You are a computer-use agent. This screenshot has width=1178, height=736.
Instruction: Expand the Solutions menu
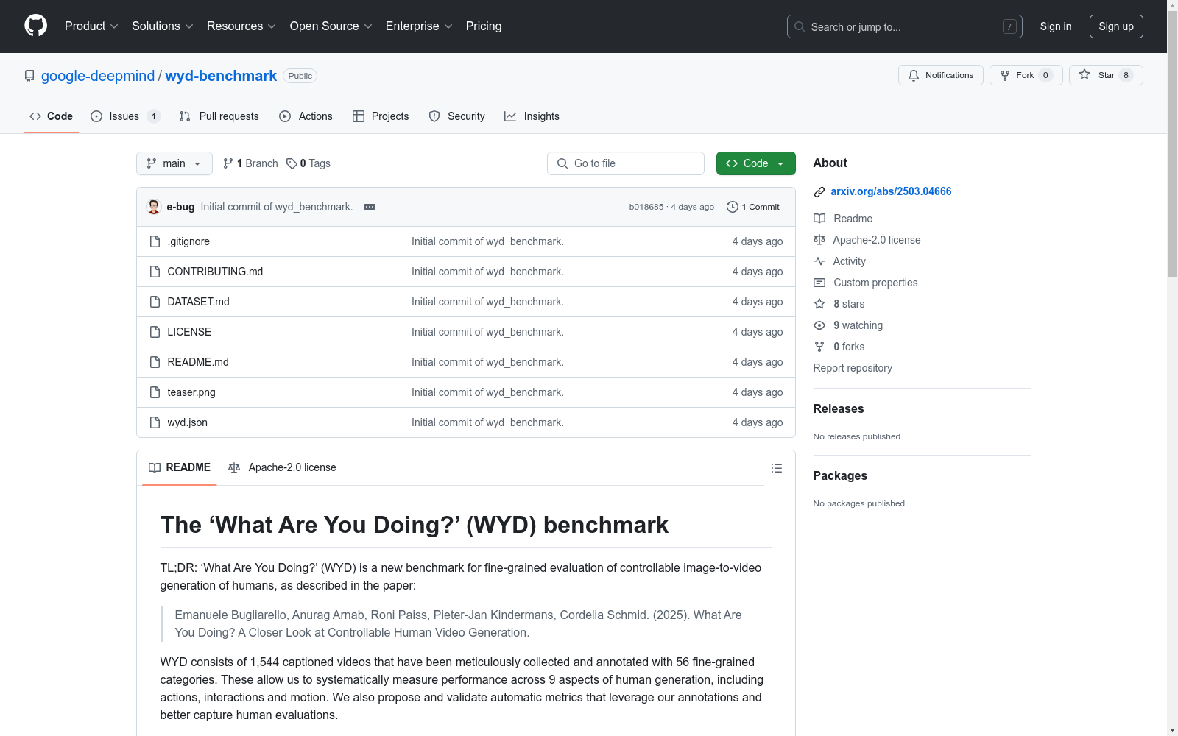pos(163,26)
